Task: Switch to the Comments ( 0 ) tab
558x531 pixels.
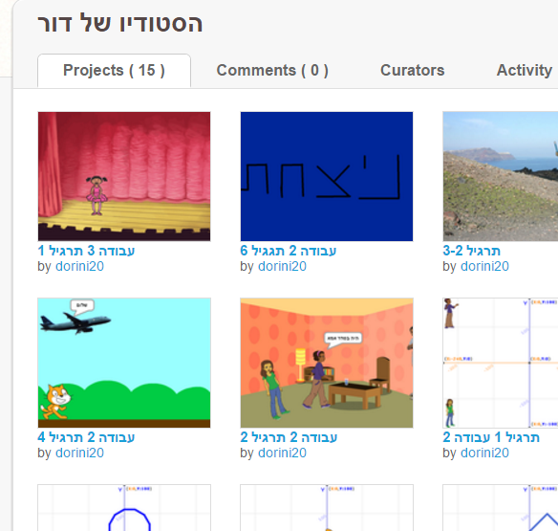Action: click(272, 70)
